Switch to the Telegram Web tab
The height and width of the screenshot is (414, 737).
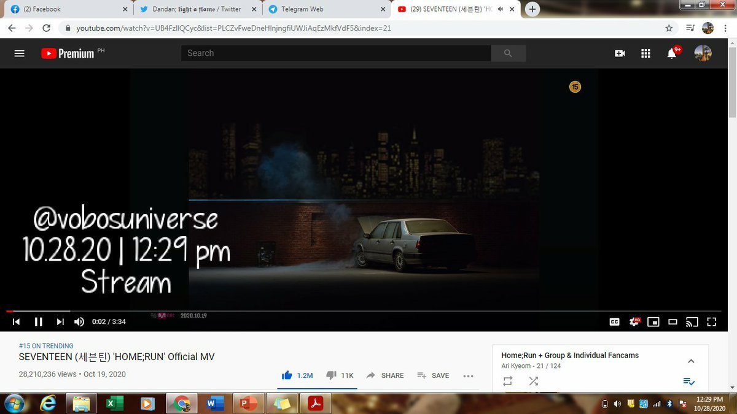pos(326,9)
